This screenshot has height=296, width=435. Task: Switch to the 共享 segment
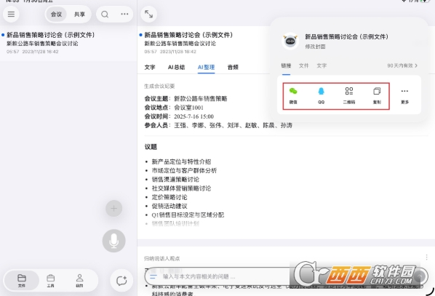[x=79, y=14]
